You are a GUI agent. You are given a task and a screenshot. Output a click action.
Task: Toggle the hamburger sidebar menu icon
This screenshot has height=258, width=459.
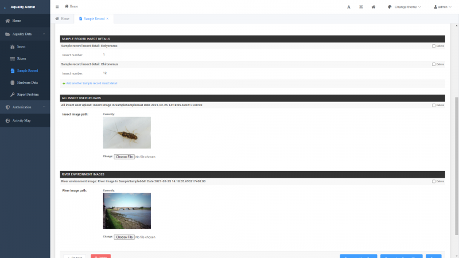(x=57, y=7)
